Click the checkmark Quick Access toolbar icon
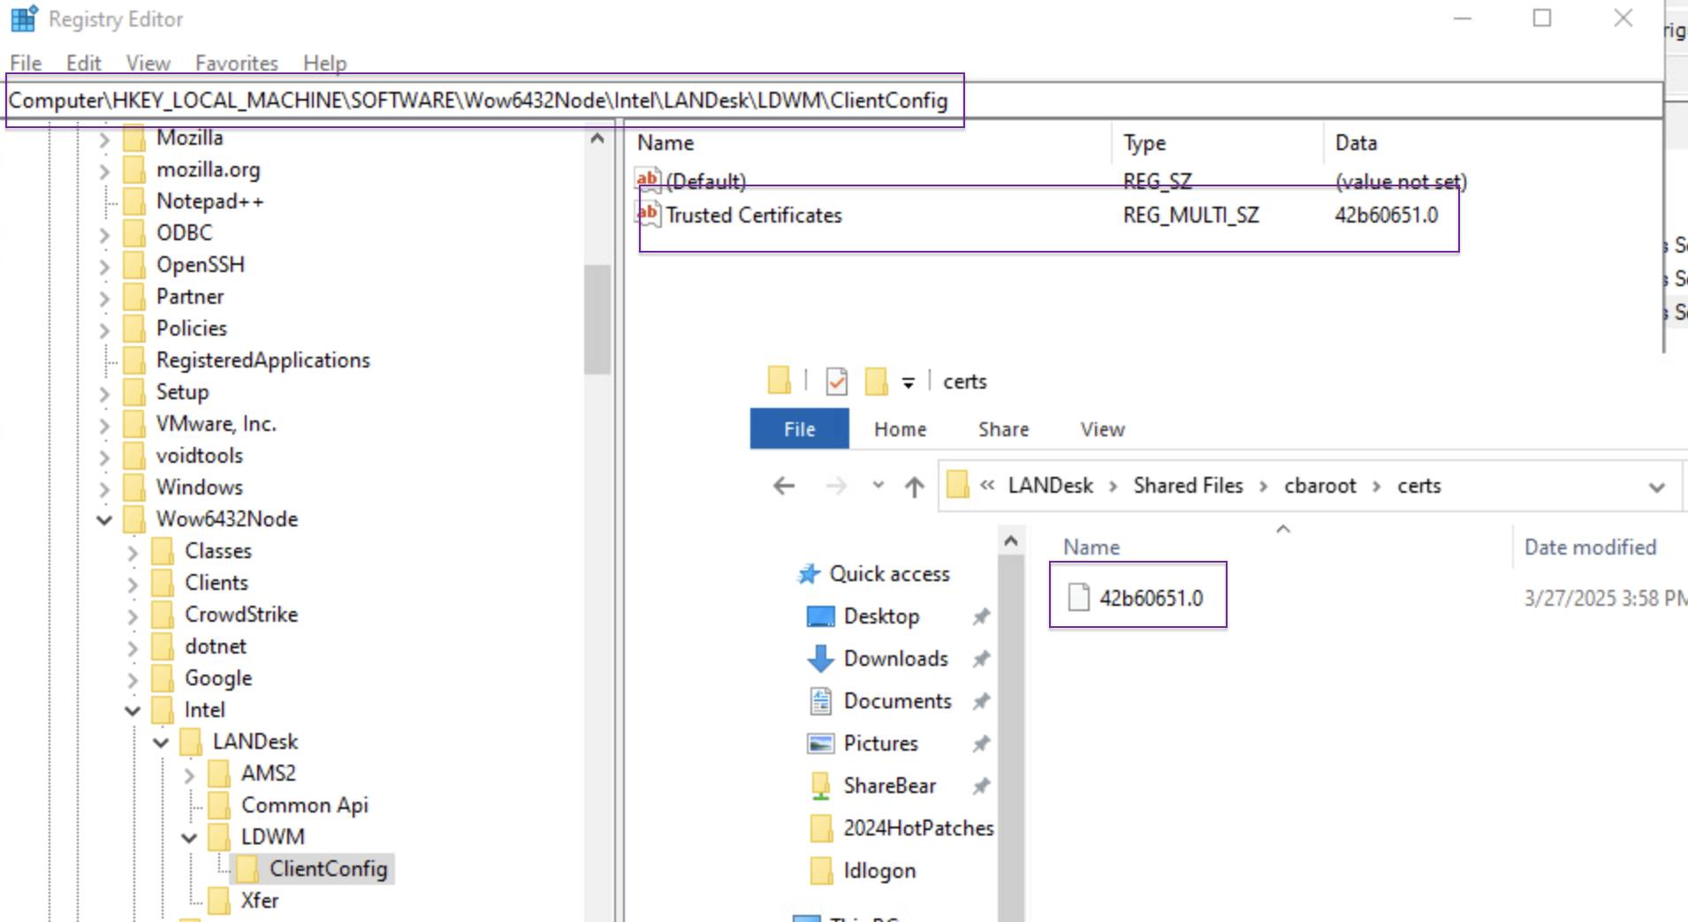This screenshot has height=922, width=1688. 836,381
